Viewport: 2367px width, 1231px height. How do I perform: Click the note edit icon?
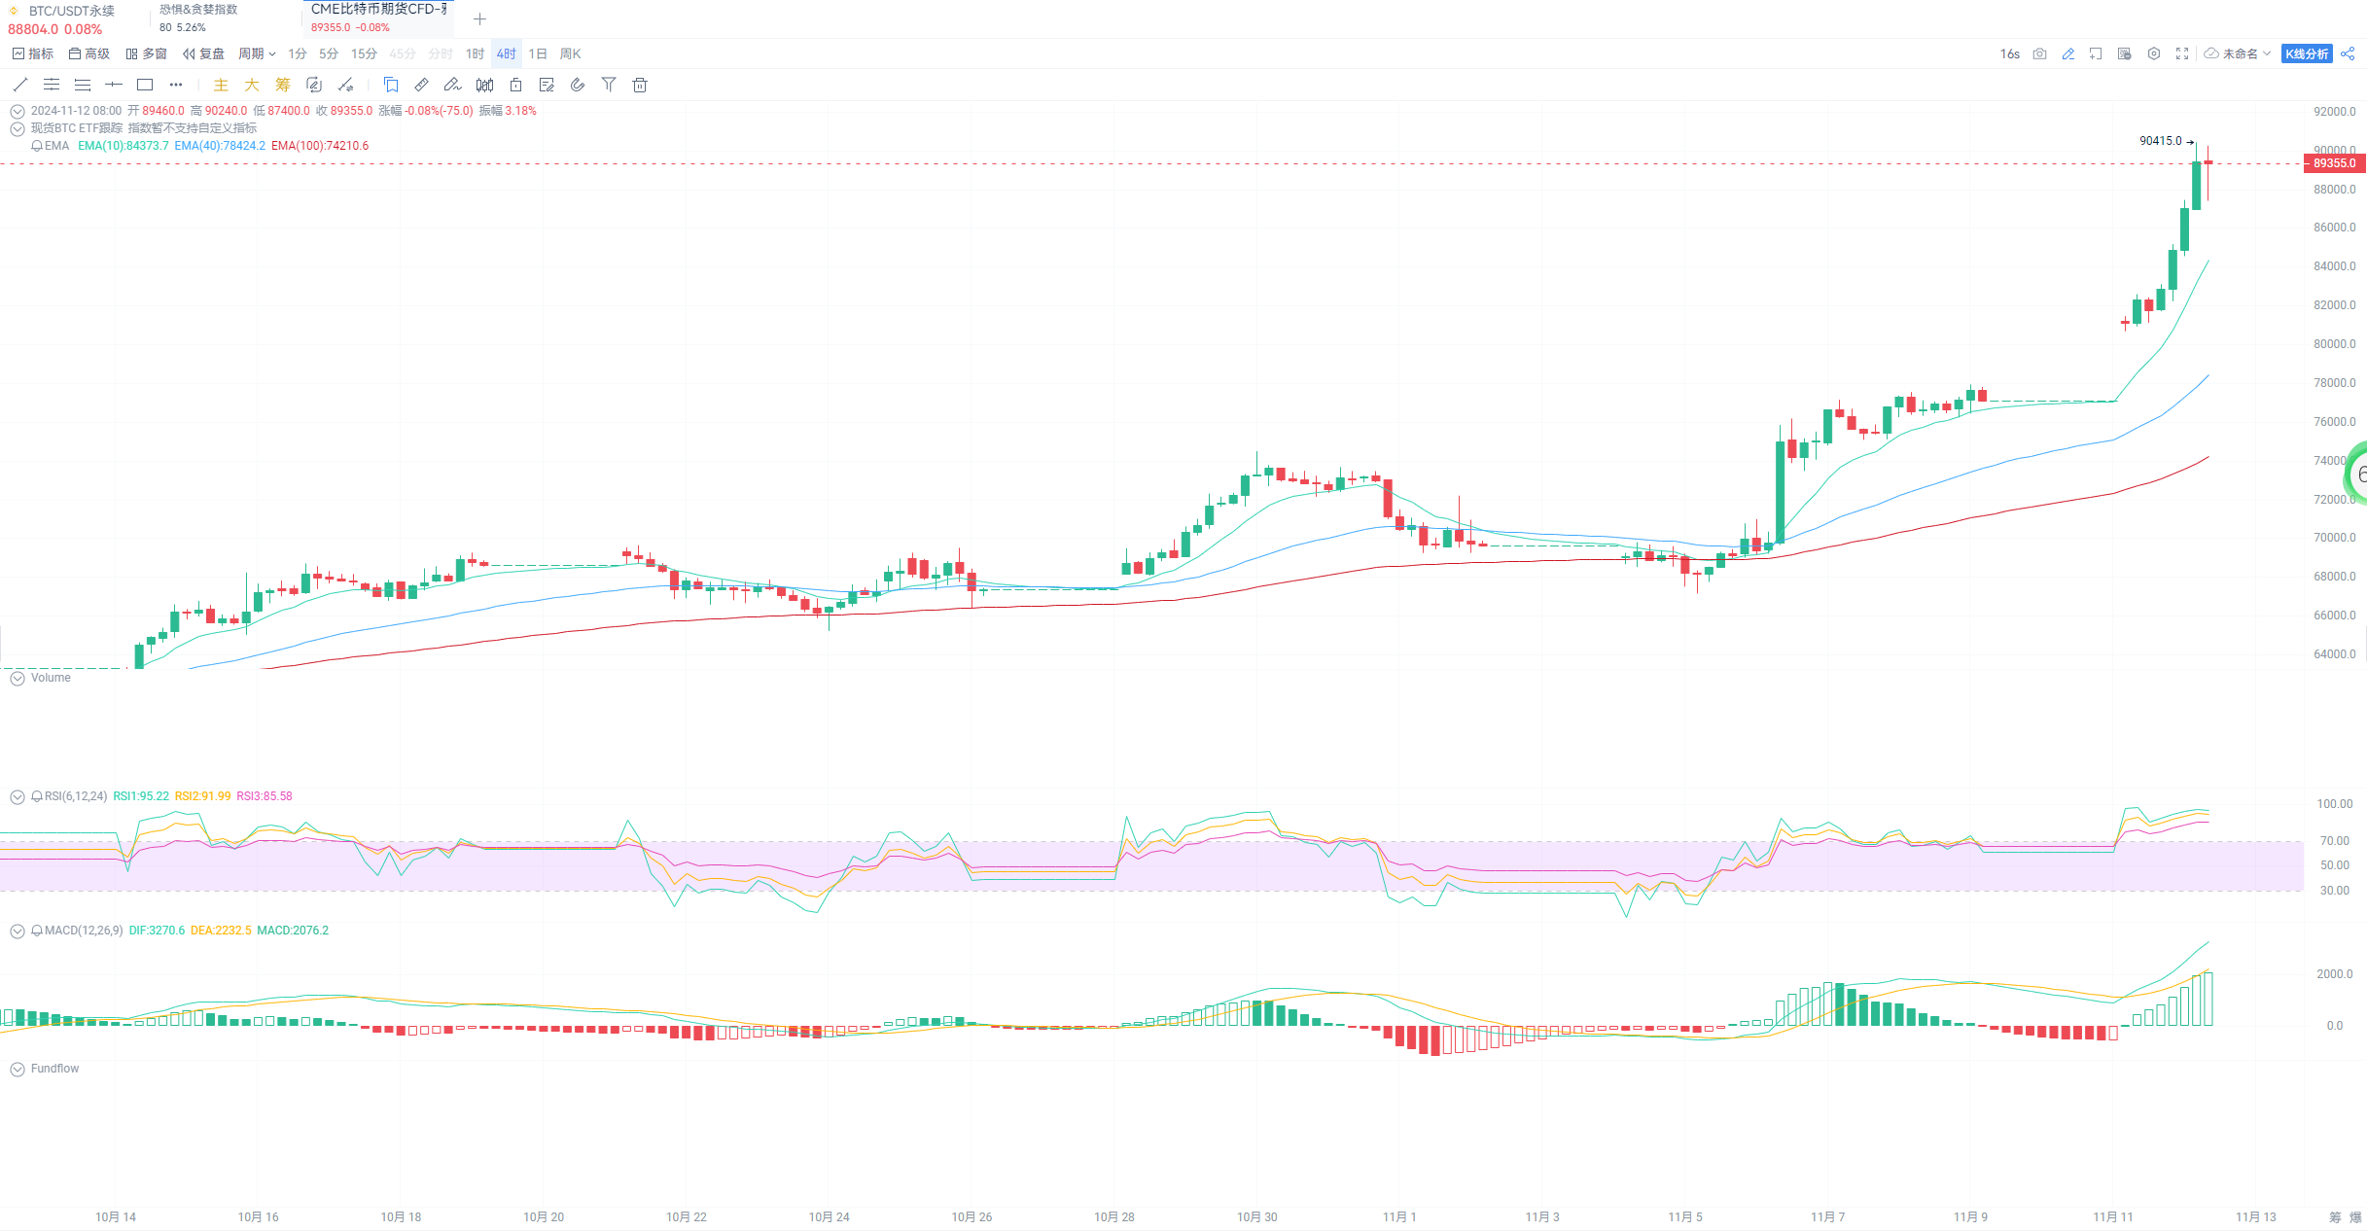pos(547,85)
